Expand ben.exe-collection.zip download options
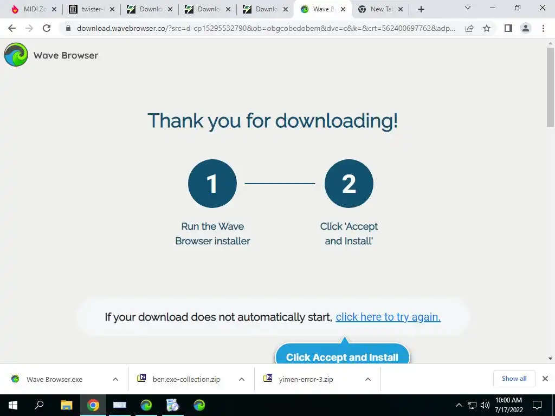The height and width of the screenshot is (416, 555). (x=242, y=379)
